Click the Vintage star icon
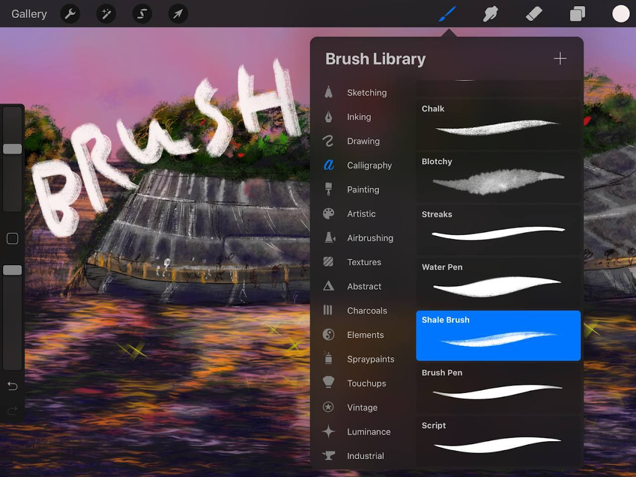636x477 pixels. pos(328,407)
